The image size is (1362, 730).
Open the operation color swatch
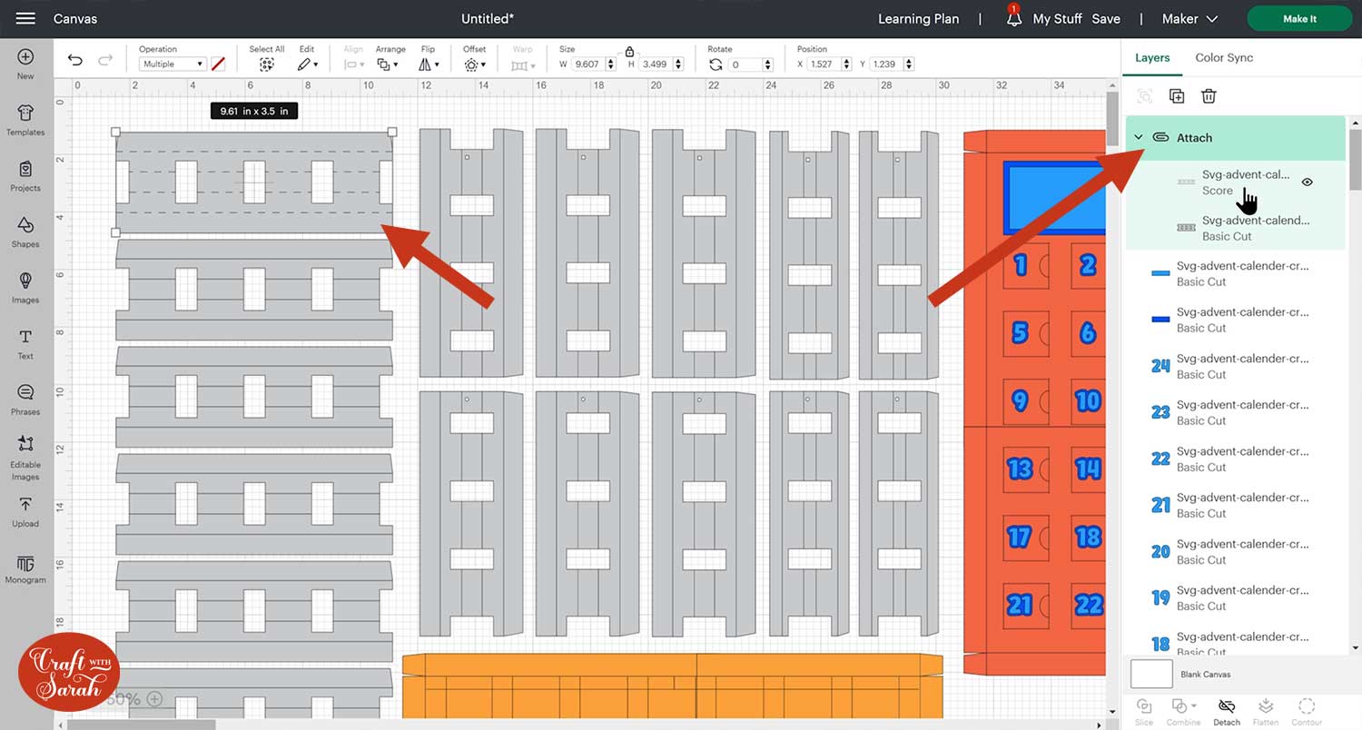[x=218, y=64]
